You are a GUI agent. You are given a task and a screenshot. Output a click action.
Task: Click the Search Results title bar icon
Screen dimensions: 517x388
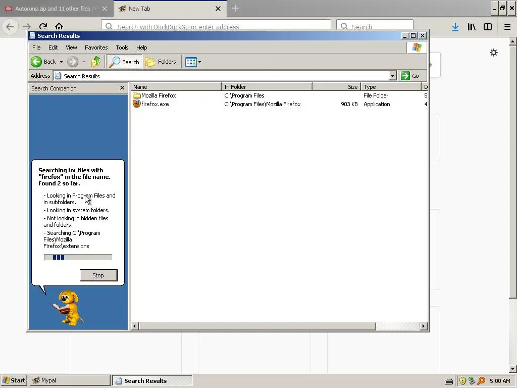tap(32, 36)
